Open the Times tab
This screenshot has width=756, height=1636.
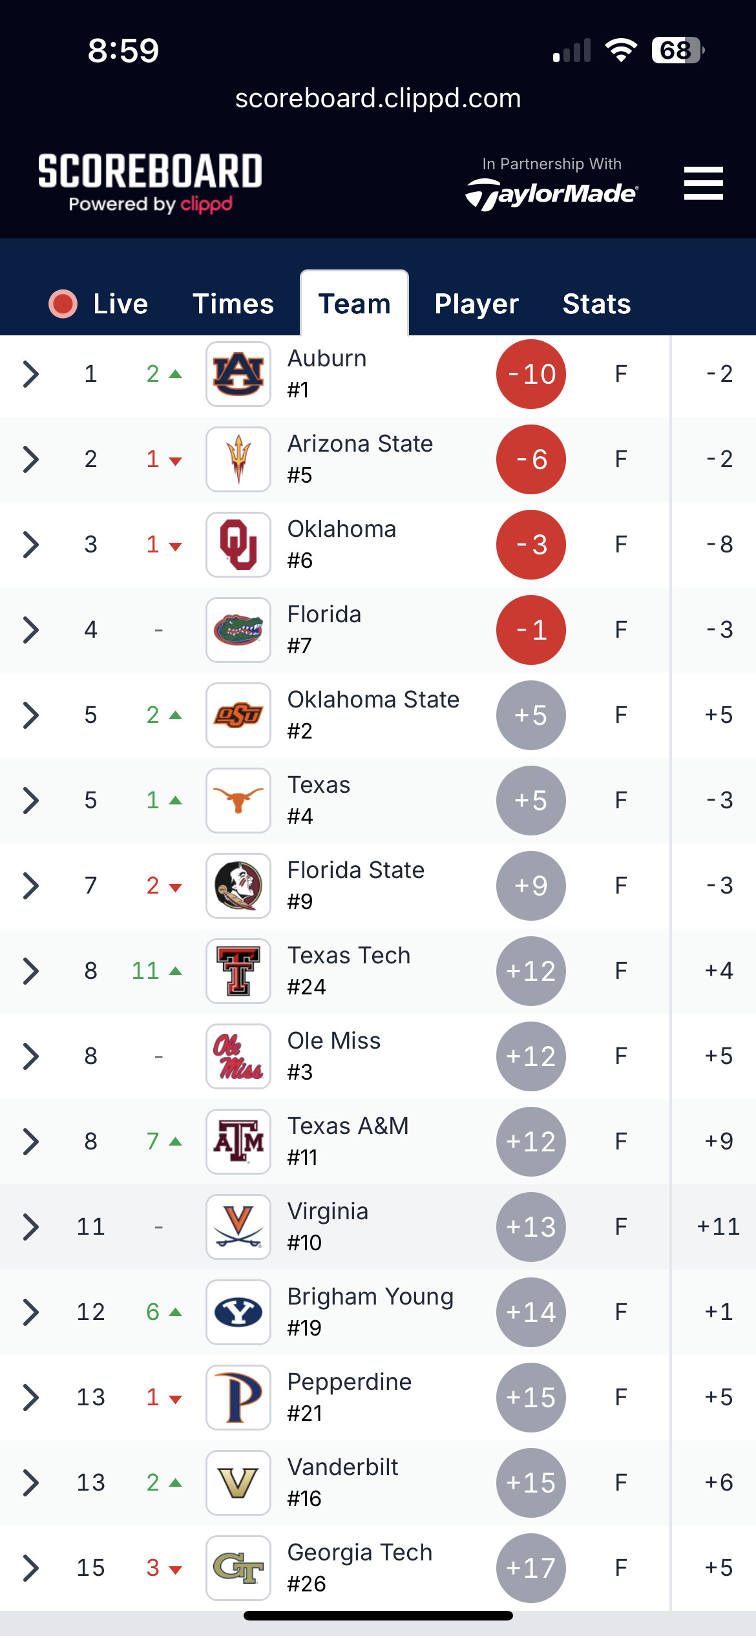click(233, 304)
